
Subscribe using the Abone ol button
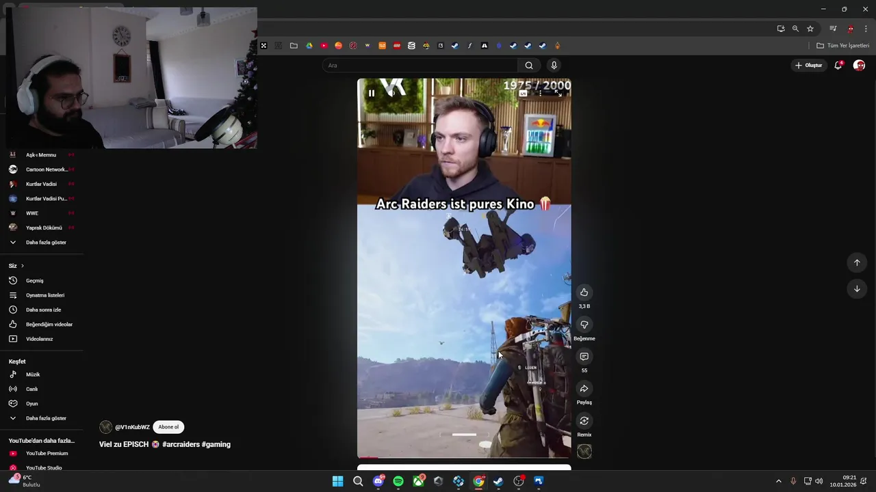coord(168,427)
